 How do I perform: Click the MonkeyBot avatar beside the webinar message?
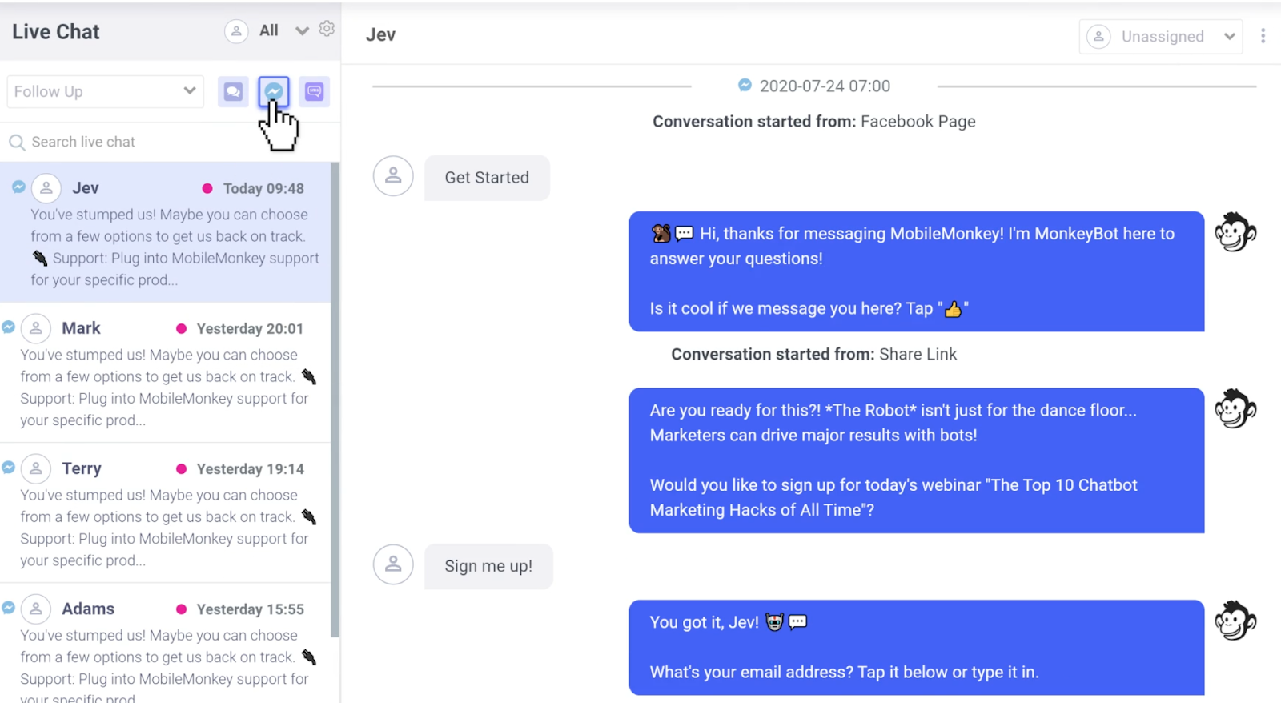point(1235,408)
